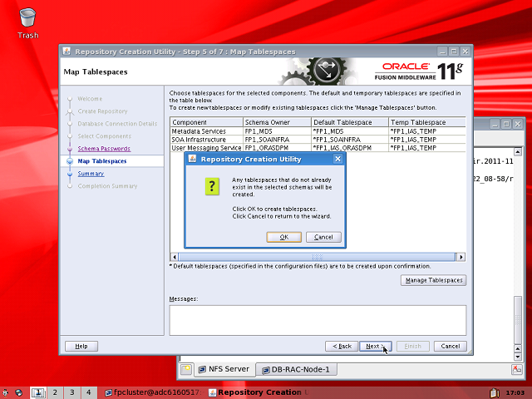Screen dimensions: 532x399
Task: Close the Repository Creation Utility dialog
Action: (337, 159)
